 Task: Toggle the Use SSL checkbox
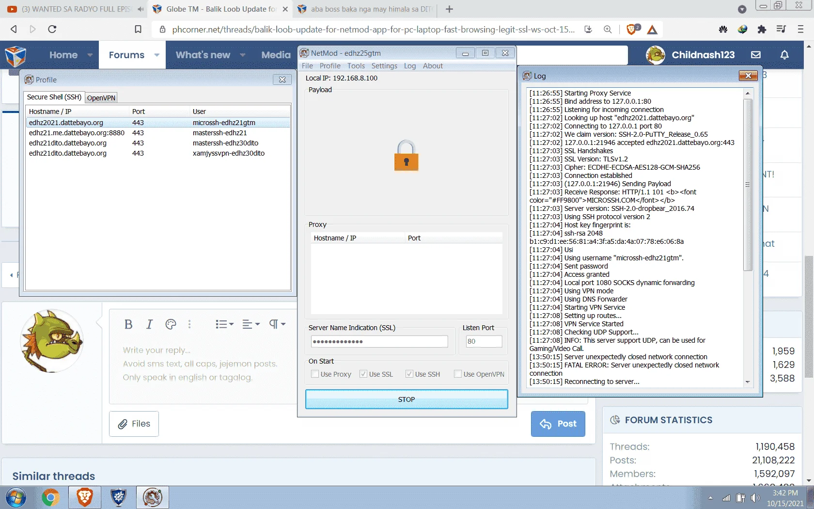pyautogui.click(x=363, y=374)
